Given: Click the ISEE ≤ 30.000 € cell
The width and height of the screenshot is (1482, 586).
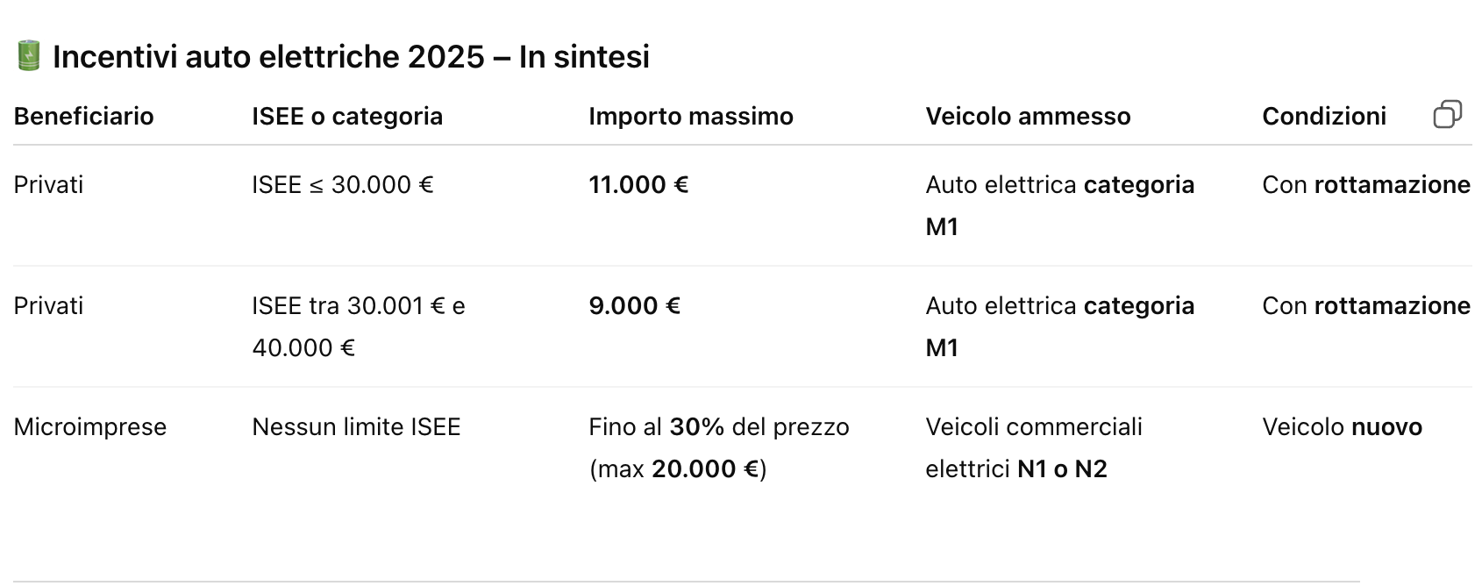Looking at the screenshot, I should pyautogui.click(x=343, y=184).
